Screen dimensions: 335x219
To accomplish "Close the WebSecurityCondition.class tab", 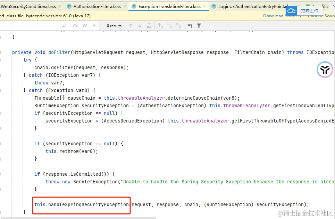I will pos(60,6).
